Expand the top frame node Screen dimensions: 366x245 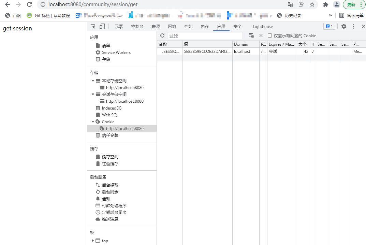pos(93,241)
